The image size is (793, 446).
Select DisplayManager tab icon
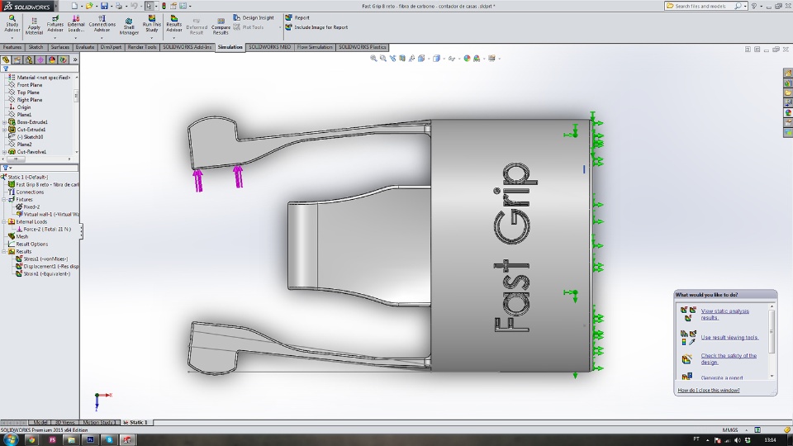pos(52,59)
